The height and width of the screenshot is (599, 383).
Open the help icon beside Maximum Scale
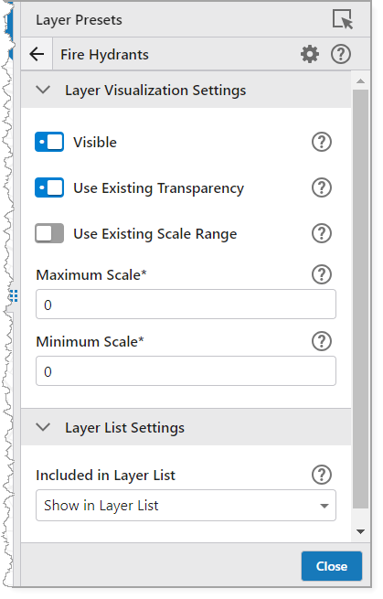(322, 274)
